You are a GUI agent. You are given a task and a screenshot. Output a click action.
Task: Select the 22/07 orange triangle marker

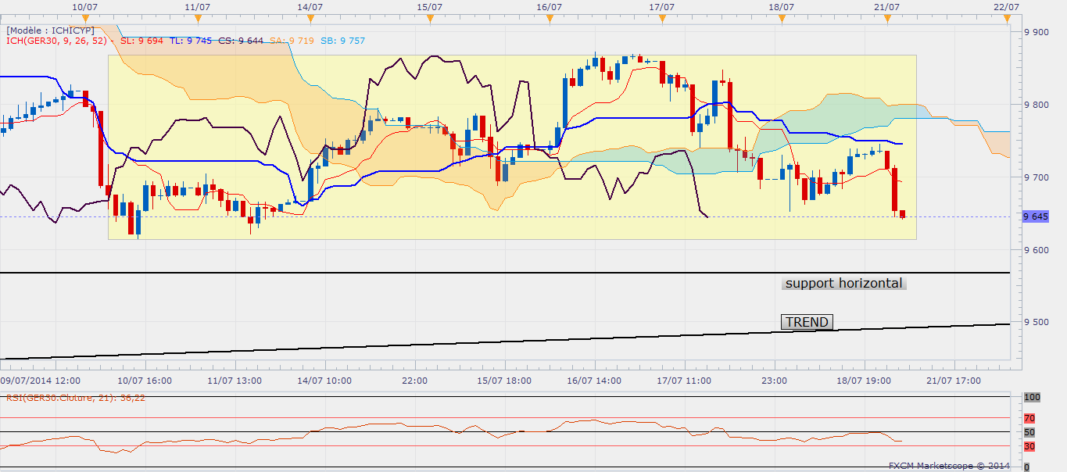1005,17
